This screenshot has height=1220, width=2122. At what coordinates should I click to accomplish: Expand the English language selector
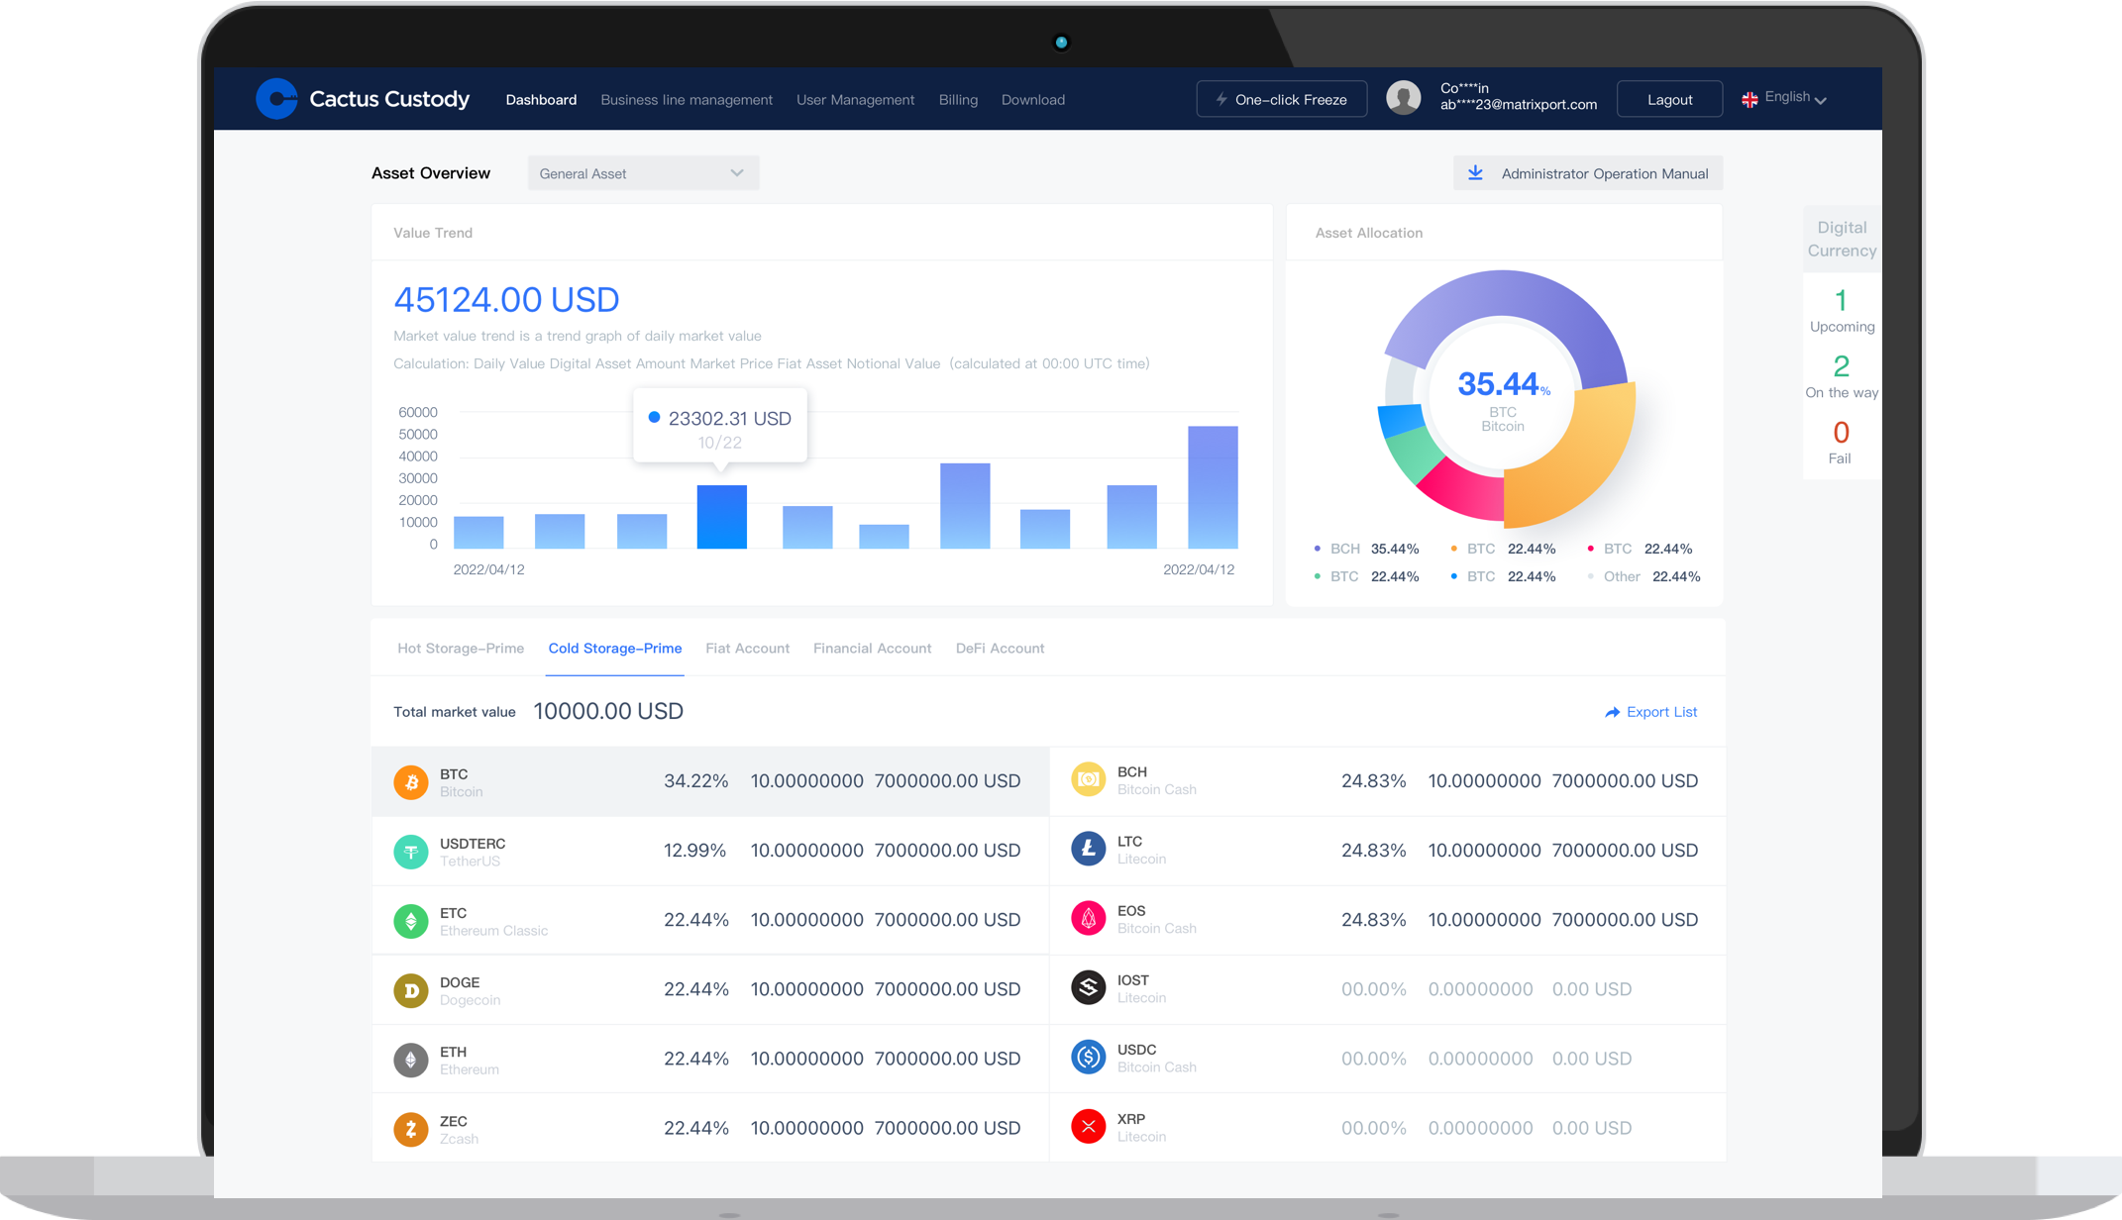1791,98
